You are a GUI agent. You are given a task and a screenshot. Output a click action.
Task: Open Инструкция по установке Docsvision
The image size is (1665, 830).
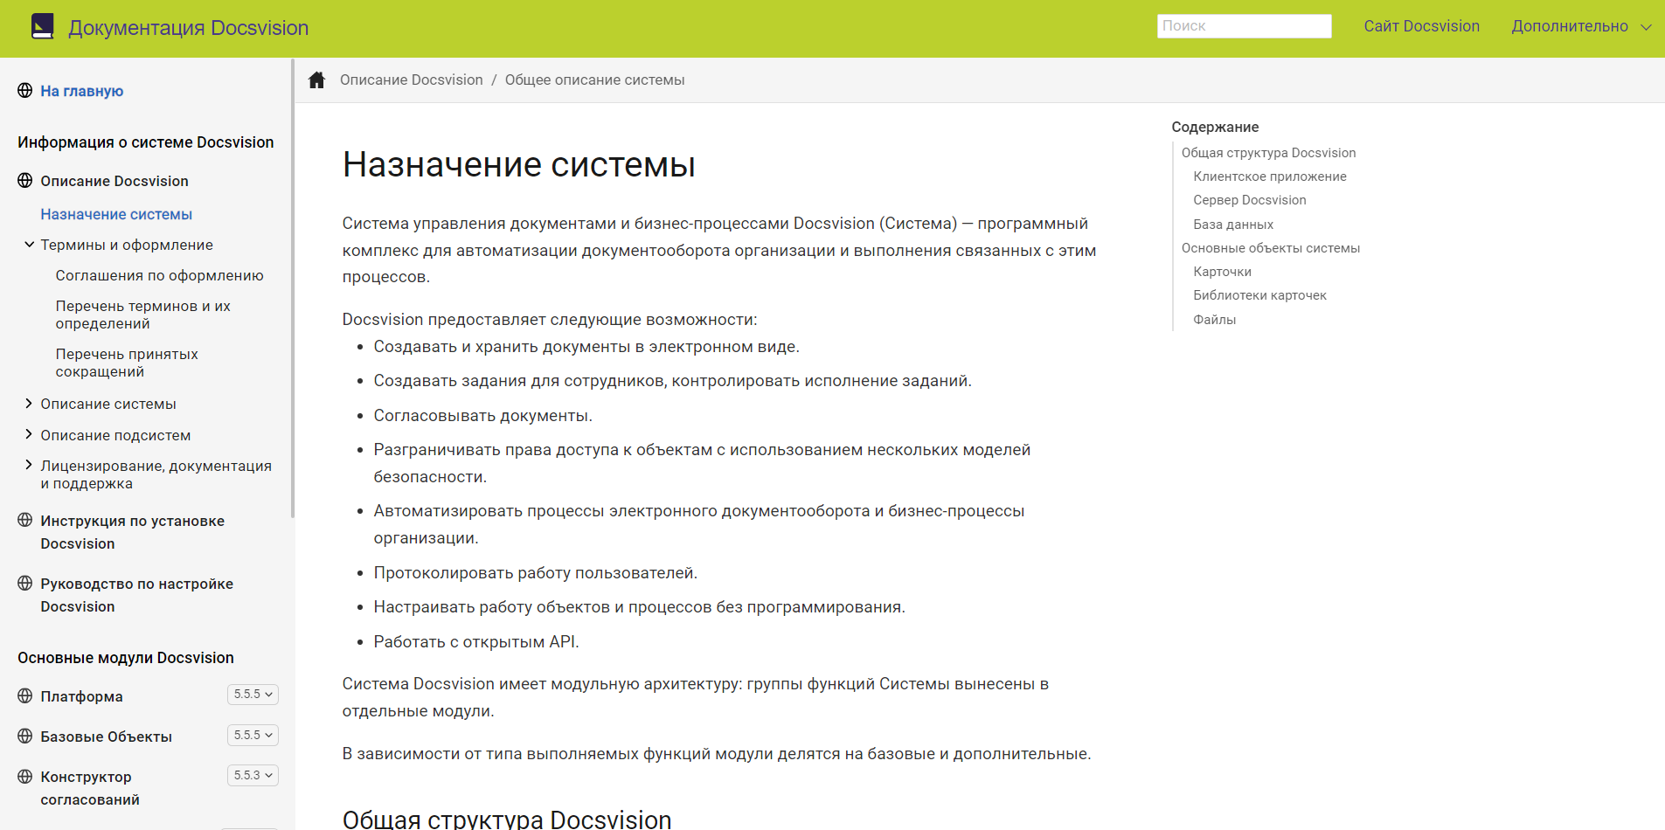pos(132,532)
